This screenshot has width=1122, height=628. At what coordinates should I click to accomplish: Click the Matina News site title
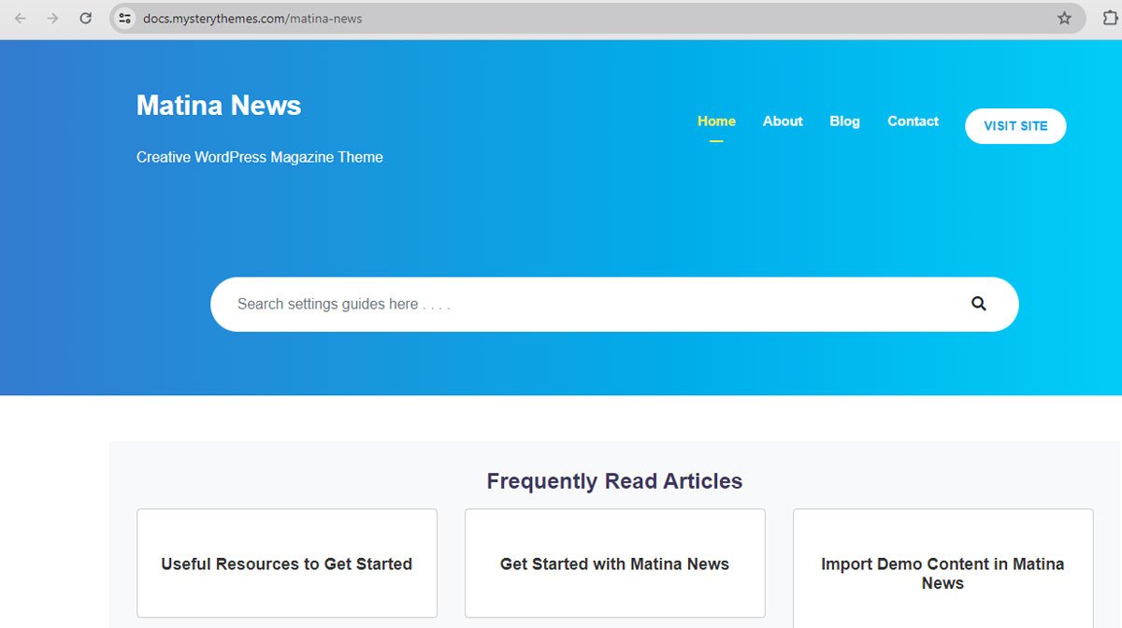click(219, 106)
